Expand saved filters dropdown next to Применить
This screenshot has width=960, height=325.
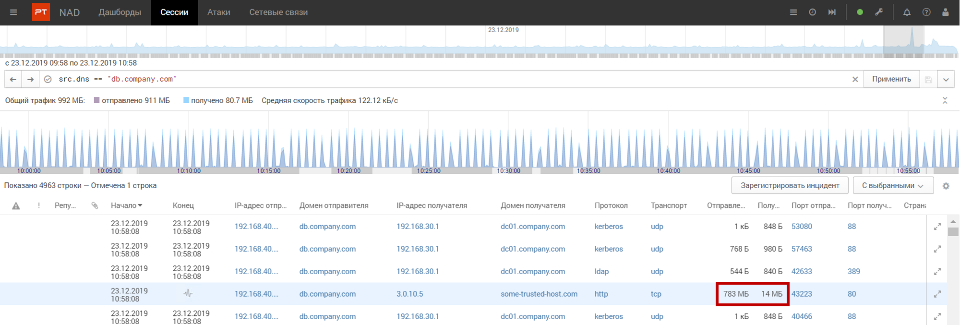(x=946, y=79)
